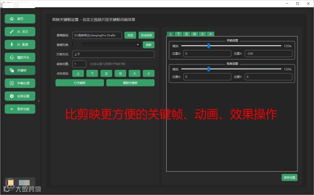Click the 保存设置 save settings button
This screenshot has height=195, width=314.
point(289,177)
